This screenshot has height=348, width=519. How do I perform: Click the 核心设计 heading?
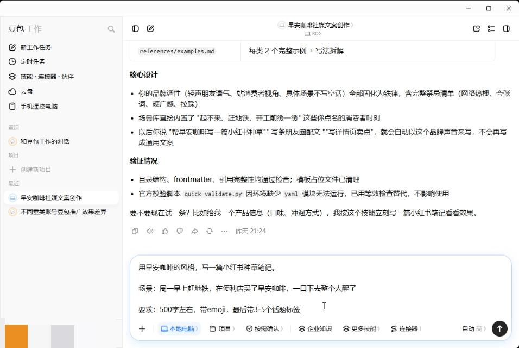click(x=144, y=75)
